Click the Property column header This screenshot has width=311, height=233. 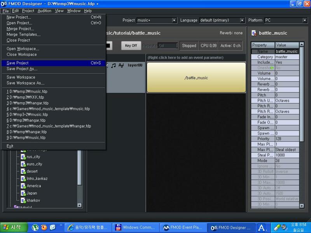(x=263, y=45)
